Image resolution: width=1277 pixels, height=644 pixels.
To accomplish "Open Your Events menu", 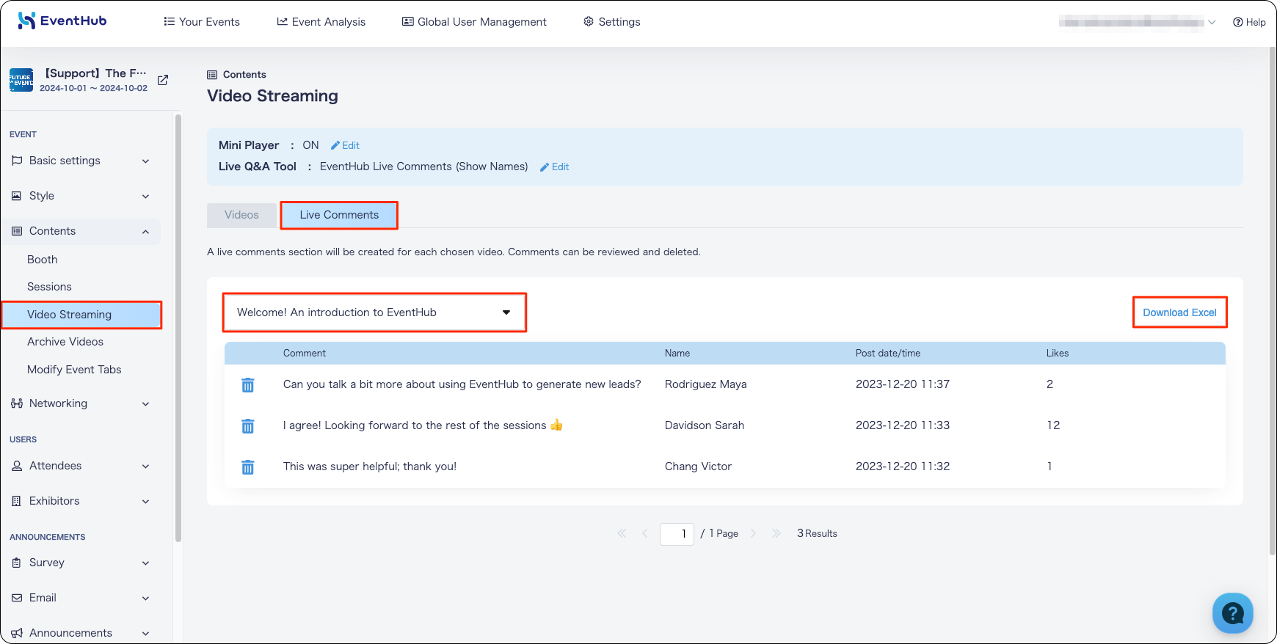I will [202, 22].
